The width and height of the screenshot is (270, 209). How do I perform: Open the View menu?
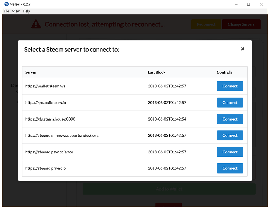(x=16, y=11)
